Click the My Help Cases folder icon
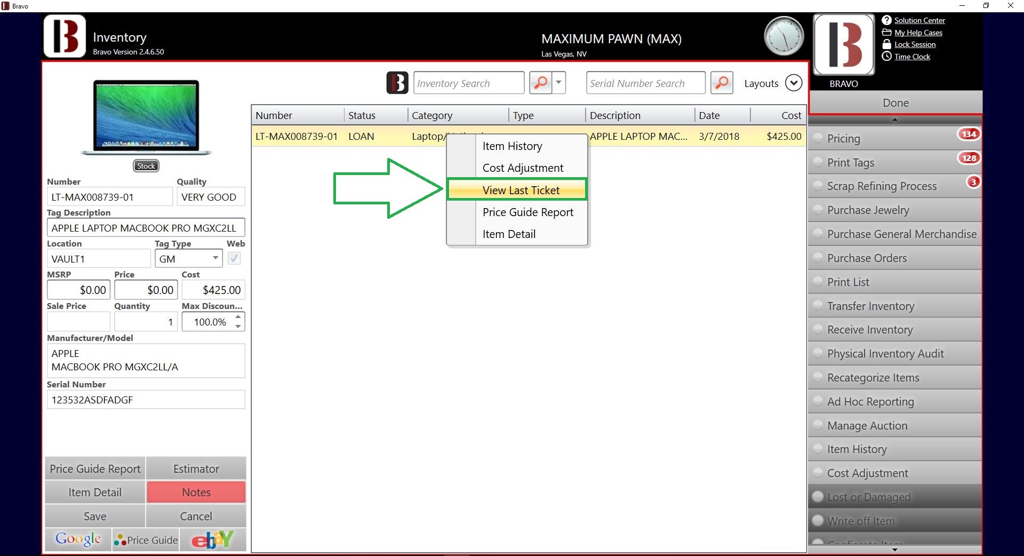This screenshot has height=556, width=1024. [886, 33]
